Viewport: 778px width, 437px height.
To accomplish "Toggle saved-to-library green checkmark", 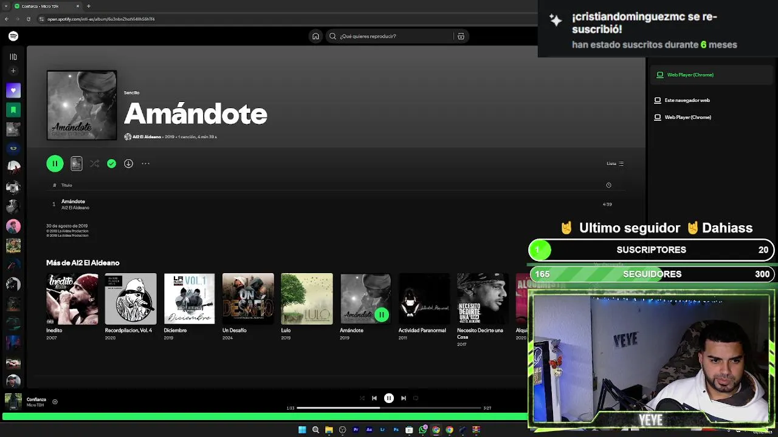I will (x=111, y=163).
